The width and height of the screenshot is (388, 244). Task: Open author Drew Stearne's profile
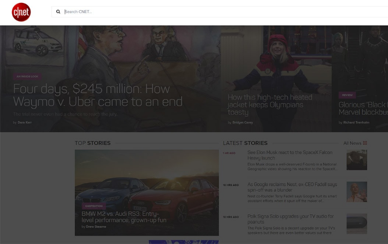(96, 226)
